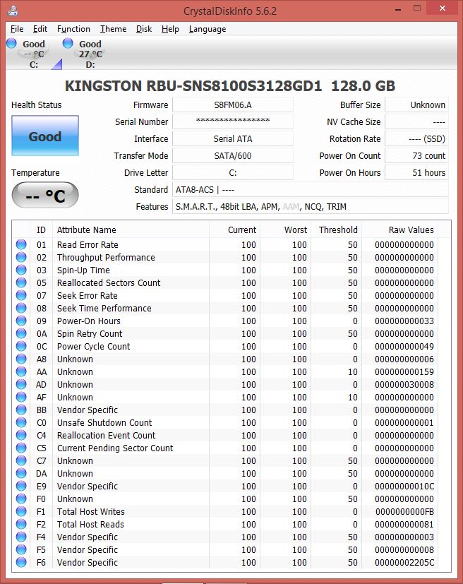463x584 pixels.
Task: Click status orb for attribute A8
Action: (21, 359)
